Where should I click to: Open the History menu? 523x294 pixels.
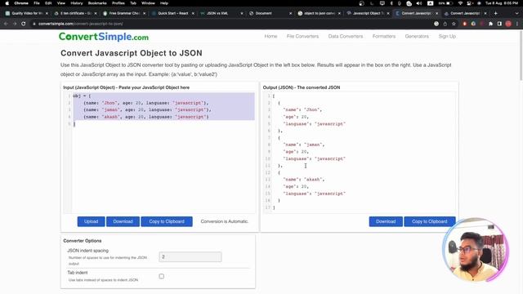(x=76, y=3)
